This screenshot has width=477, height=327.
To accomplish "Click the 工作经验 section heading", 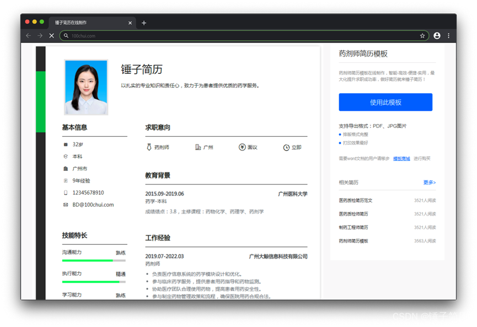I will point(158,238).
